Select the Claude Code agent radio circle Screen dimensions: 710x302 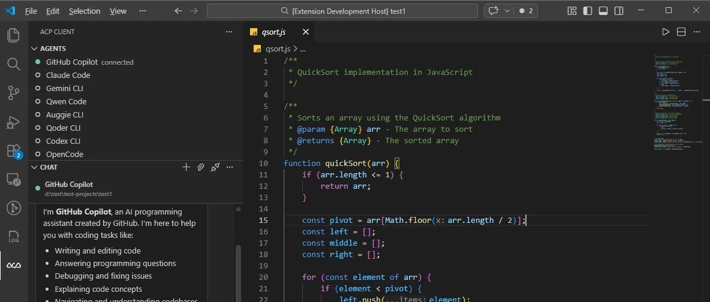(38, 75)
